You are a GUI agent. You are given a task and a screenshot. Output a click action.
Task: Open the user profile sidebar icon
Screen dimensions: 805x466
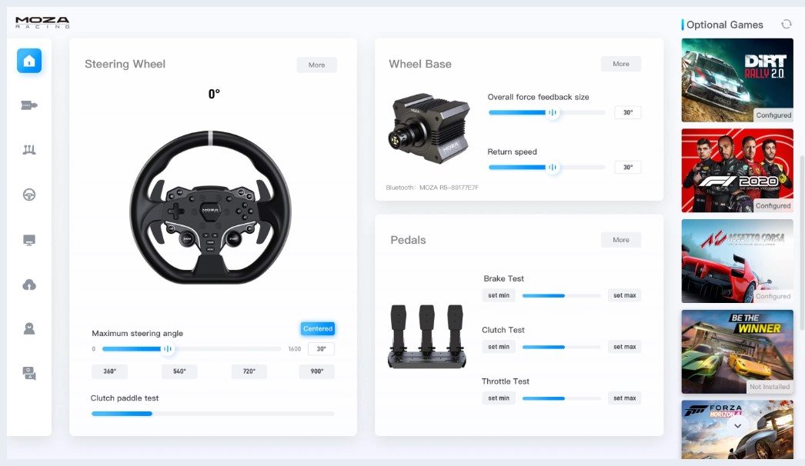point(29,328)
